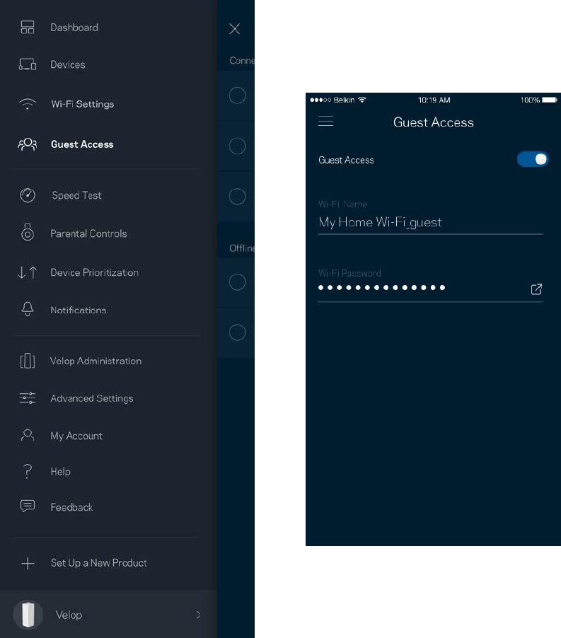Go to Devices menu item
The image size is (561, 638).
point(67,64)
